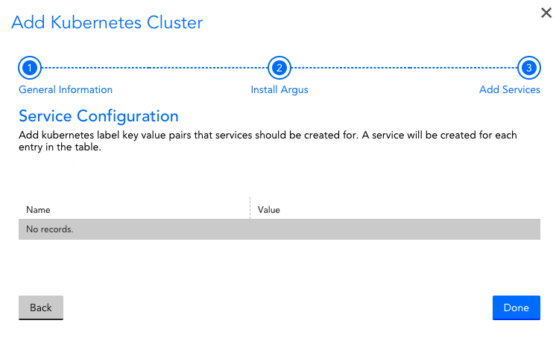
Task: Click dotted progress line between steps 1 and 2
Action: [155, 68]
